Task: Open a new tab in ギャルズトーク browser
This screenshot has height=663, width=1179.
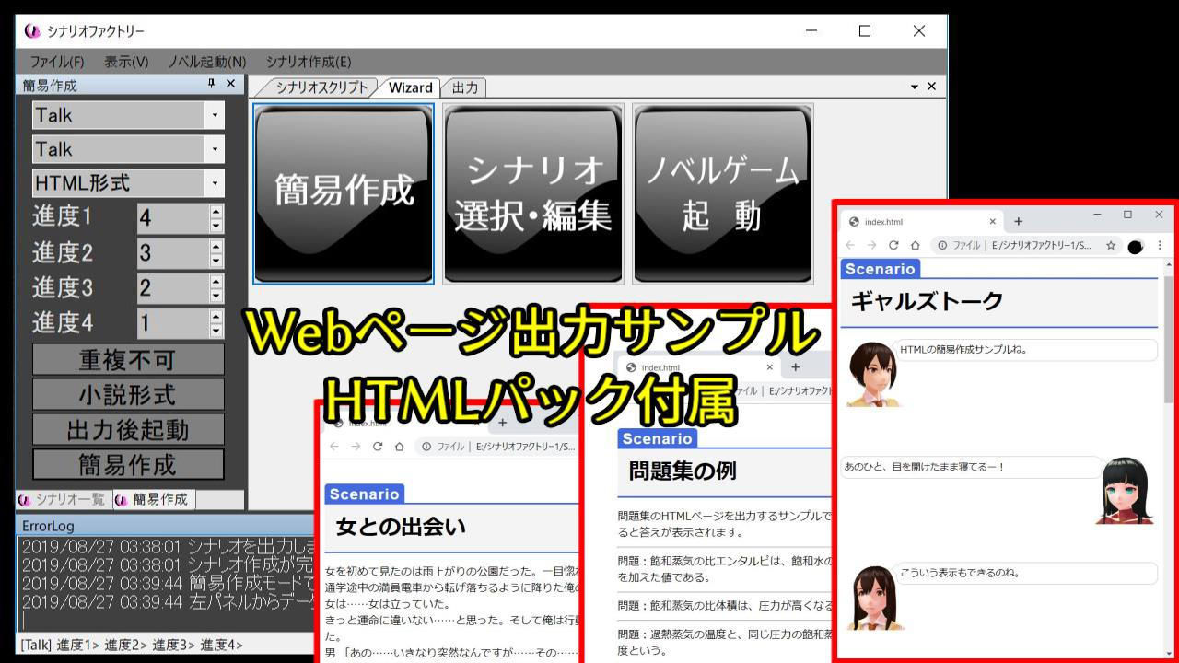Action: coord(1018,221)
